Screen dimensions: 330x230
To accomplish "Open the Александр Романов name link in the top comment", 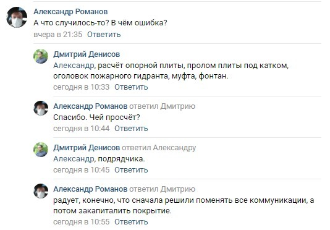I will tap(70, 12).
